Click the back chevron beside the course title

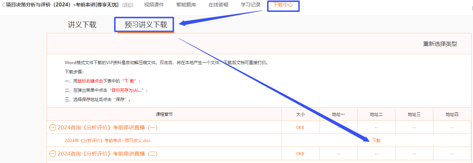[x=3, y=5]
